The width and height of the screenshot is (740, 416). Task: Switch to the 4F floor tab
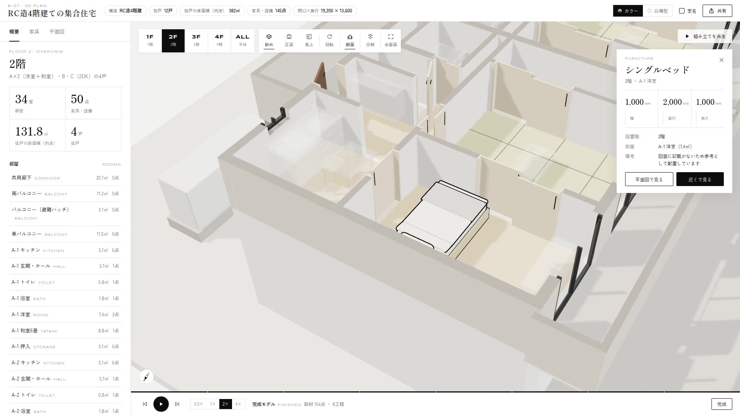tap(219, 40)
